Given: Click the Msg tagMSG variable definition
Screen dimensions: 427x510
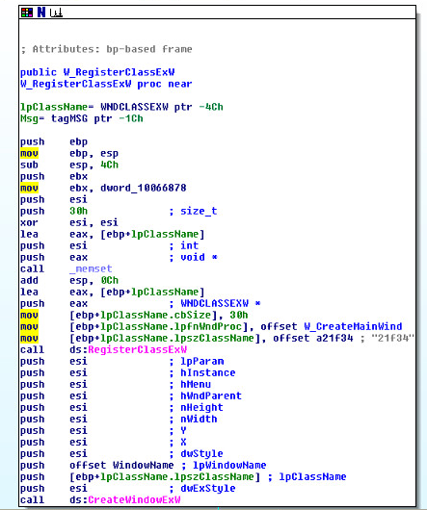Looking at the screenshot, I should click(81, 118).
